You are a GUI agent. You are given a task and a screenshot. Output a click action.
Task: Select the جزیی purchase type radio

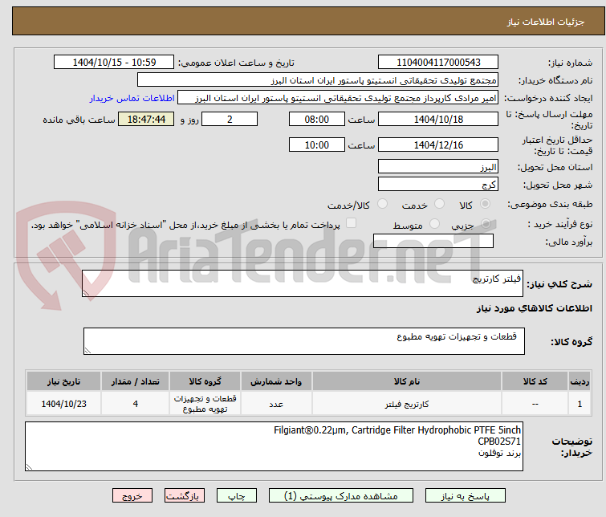coord(486,224)
